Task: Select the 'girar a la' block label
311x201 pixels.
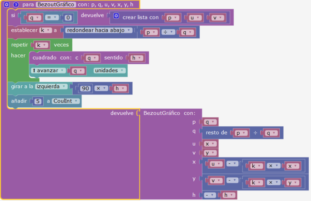Action: click(22, 87)
